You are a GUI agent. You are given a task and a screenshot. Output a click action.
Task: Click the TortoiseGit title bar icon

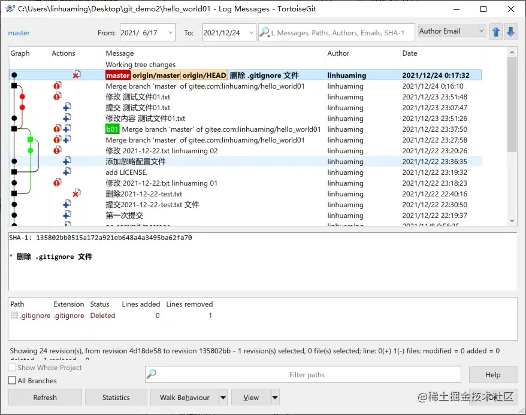point(10,8)
